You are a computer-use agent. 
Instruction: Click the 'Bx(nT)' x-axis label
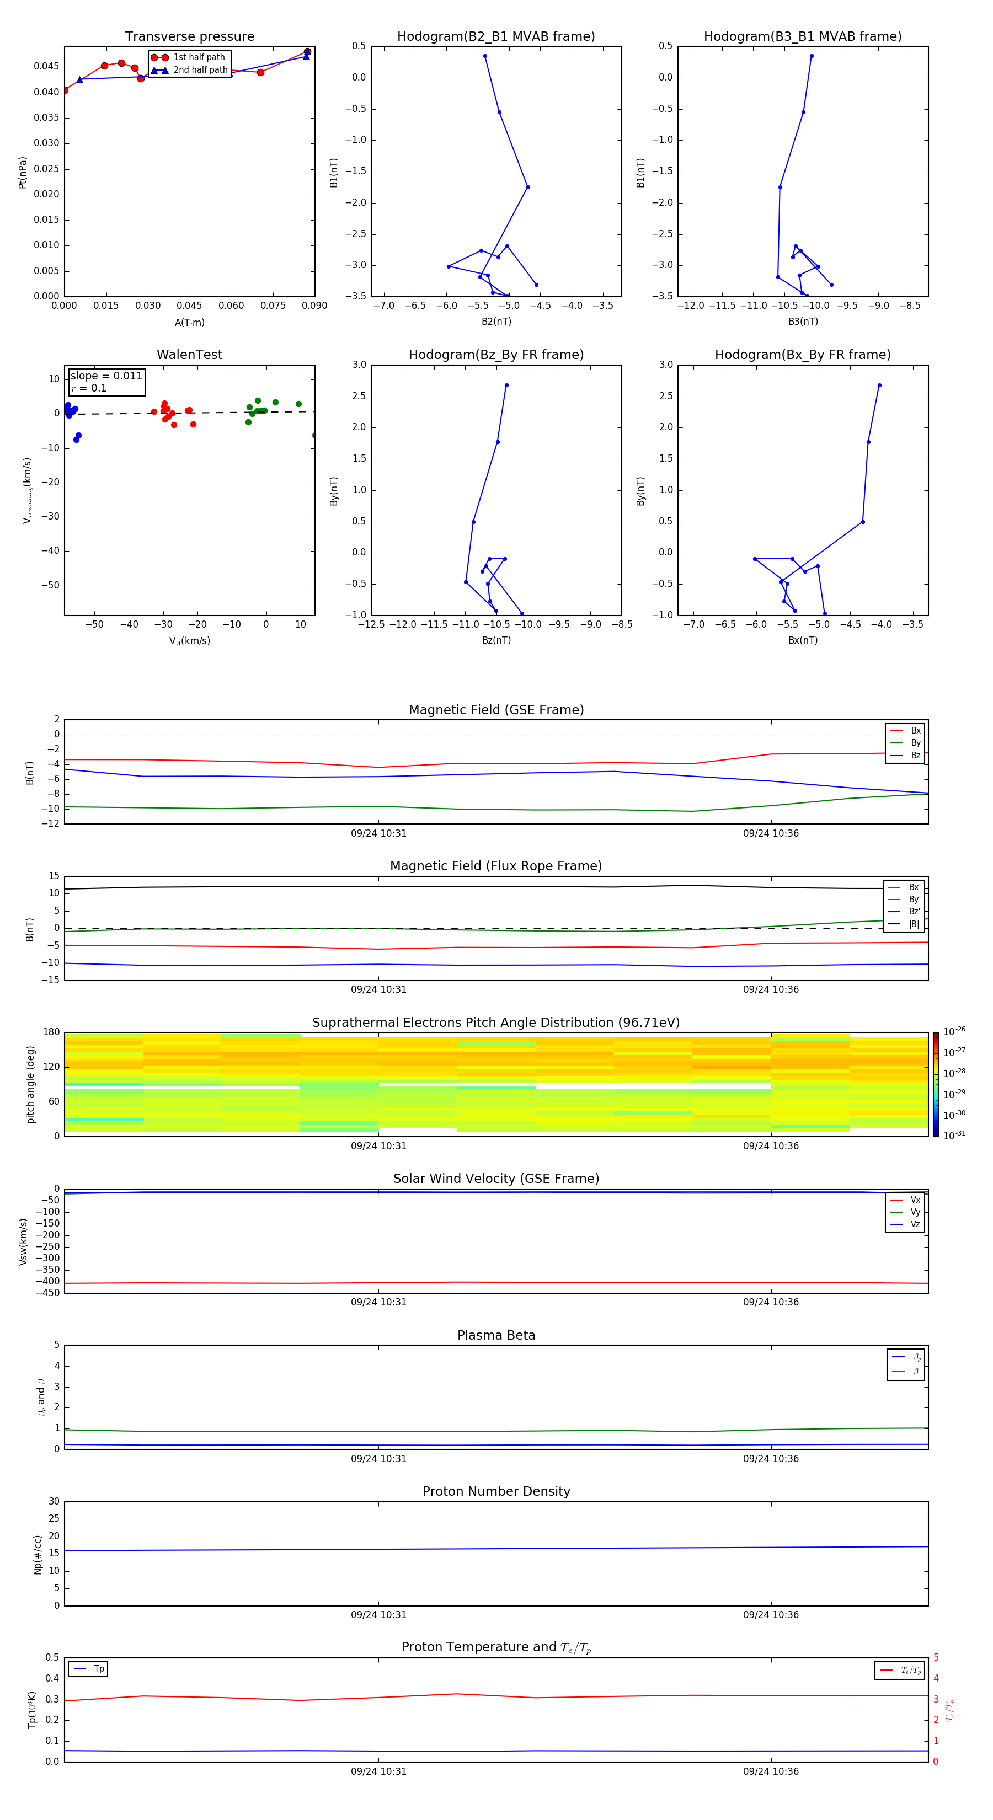pos(803,640)
